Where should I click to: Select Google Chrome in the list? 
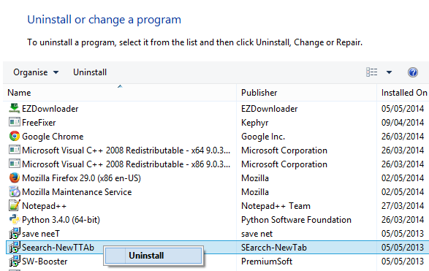click(53, 137)
